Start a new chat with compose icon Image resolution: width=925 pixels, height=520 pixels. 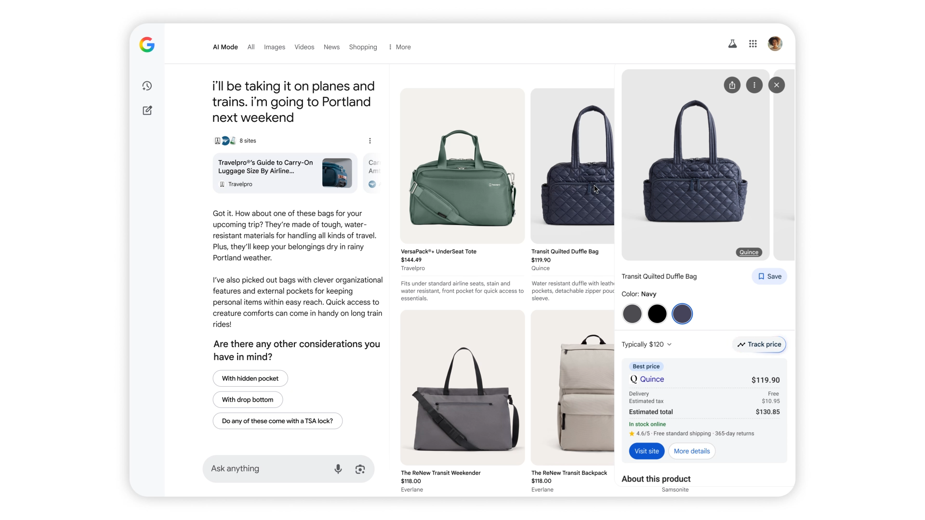tap(147, 110)
